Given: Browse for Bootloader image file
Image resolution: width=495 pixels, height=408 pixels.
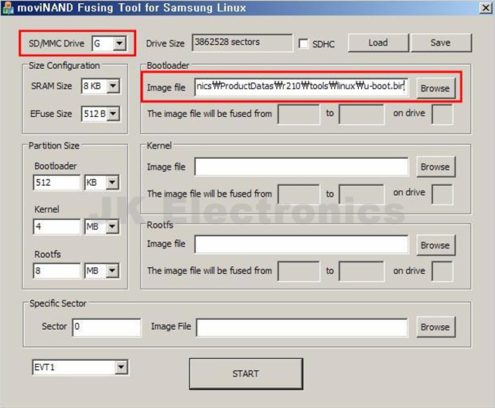Looking at the screenshot, I should 435,88.
